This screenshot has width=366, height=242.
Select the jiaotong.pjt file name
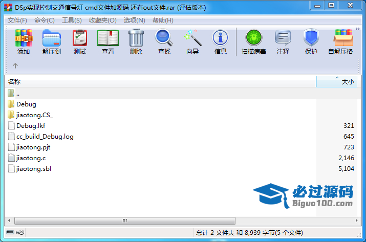pos(33,147)
